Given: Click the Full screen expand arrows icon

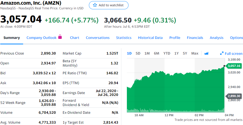Looking at the screenshot, I should pos(222,53).
